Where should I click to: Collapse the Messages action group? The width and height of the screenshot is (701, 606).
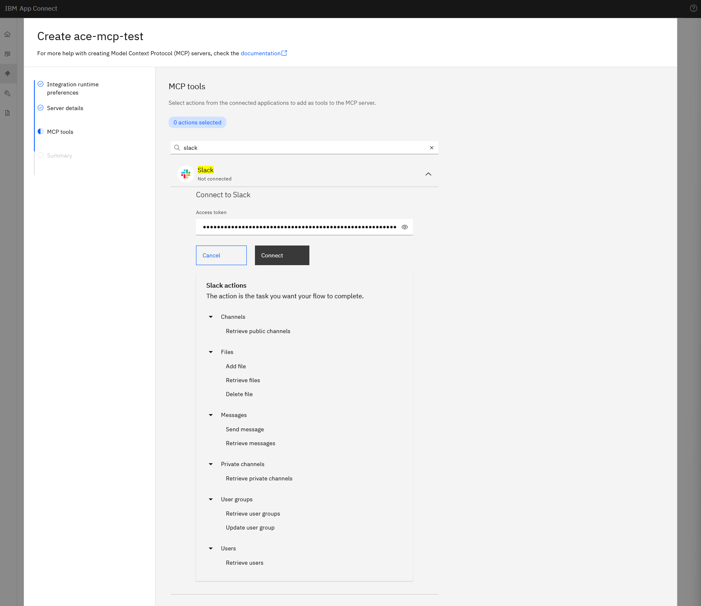pyautogui.click(x=211, y=415)
